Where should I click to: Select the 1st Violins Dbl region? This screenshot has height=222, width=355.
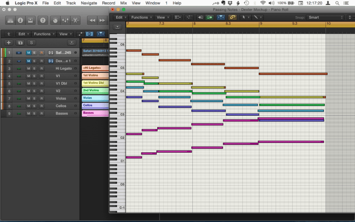tap(95, 83)
